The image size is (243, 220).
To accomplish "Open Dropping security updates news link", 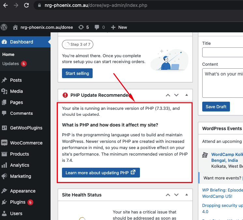I will (x=222, y=209).
